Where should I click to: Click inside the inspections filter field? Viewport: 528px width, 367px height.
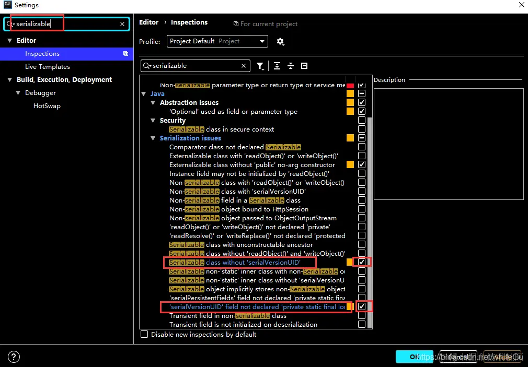[x=196, y=66]
